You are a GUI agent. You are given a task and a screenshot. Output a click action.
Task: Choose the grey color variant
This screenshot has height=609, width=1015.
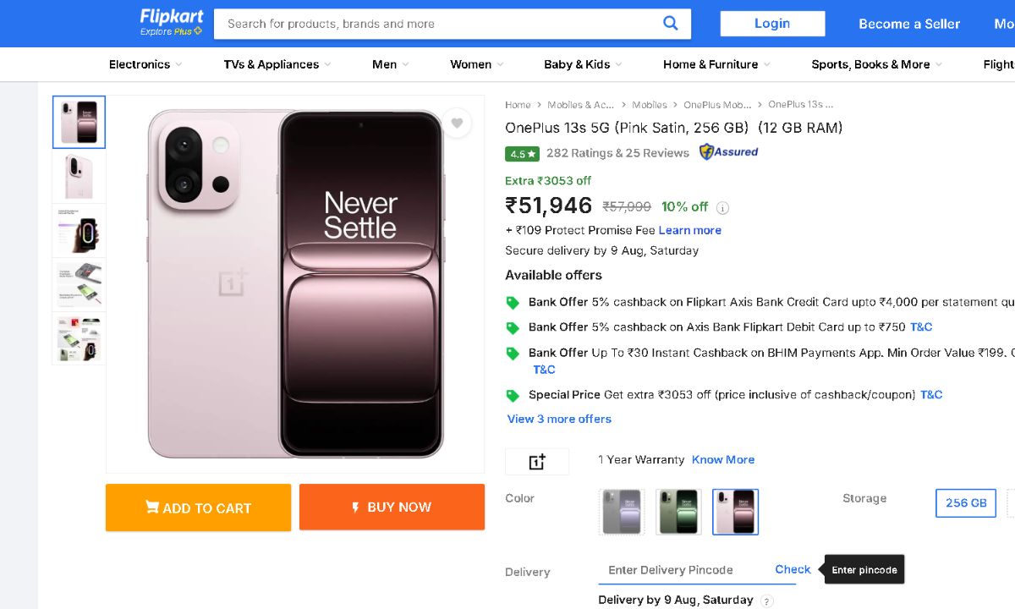pyautogui.click(x=622, y=512)
